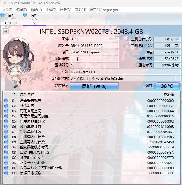The image size is (182, 185).
Task: Click the status orb for attribute 0B
Action: [x=6, y=152]
